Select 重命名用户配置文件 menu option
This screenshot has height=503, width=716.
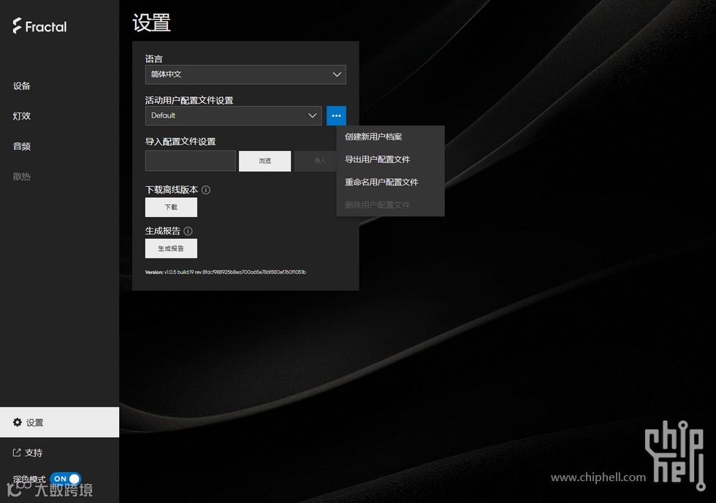pos(390,182)
